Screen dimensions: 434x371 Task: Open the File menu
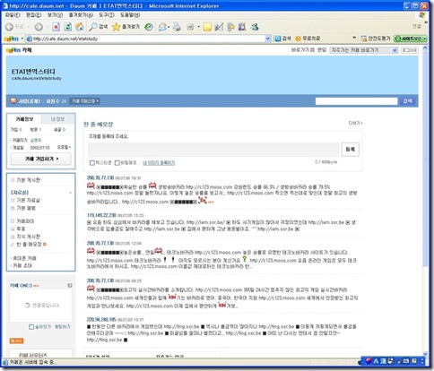click(13, 14)
